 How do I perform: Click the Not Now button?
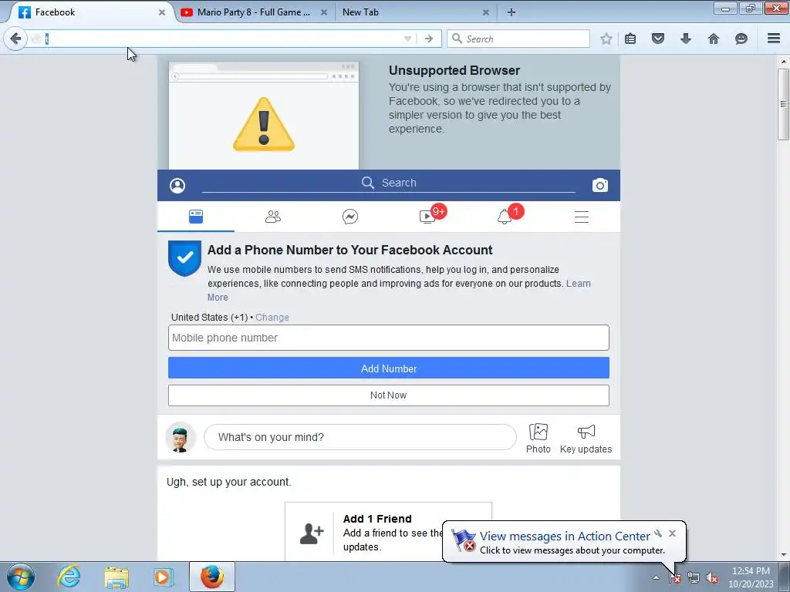(389, 395)
